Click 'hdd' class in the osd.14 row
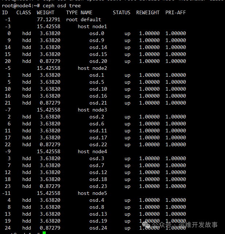 (x=27, y=47)
